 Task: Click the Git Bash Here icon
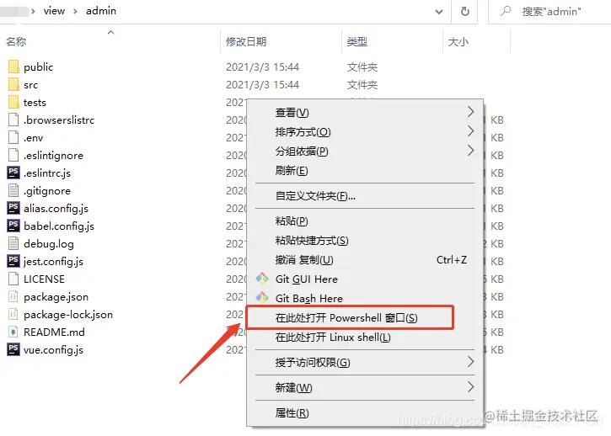[262, 298]
